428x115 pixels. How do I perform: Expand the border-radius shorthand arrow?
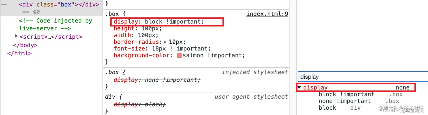[165, 42]
